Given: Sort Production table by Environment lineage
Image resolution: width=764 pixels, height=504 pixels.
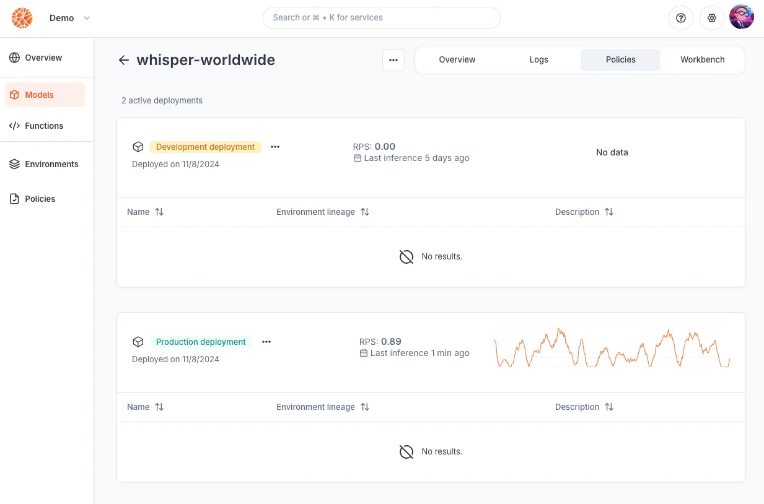Looking at the screenshot, I should point(323,407).
